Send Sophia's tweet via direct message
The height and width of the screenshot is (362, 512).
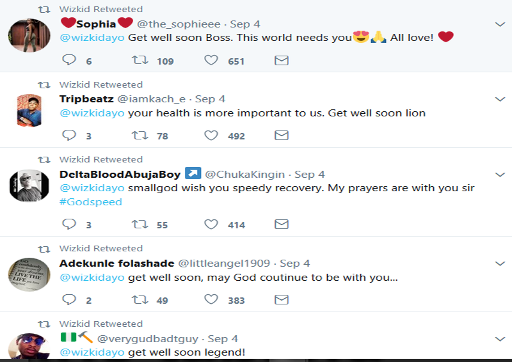pos(281,60)
